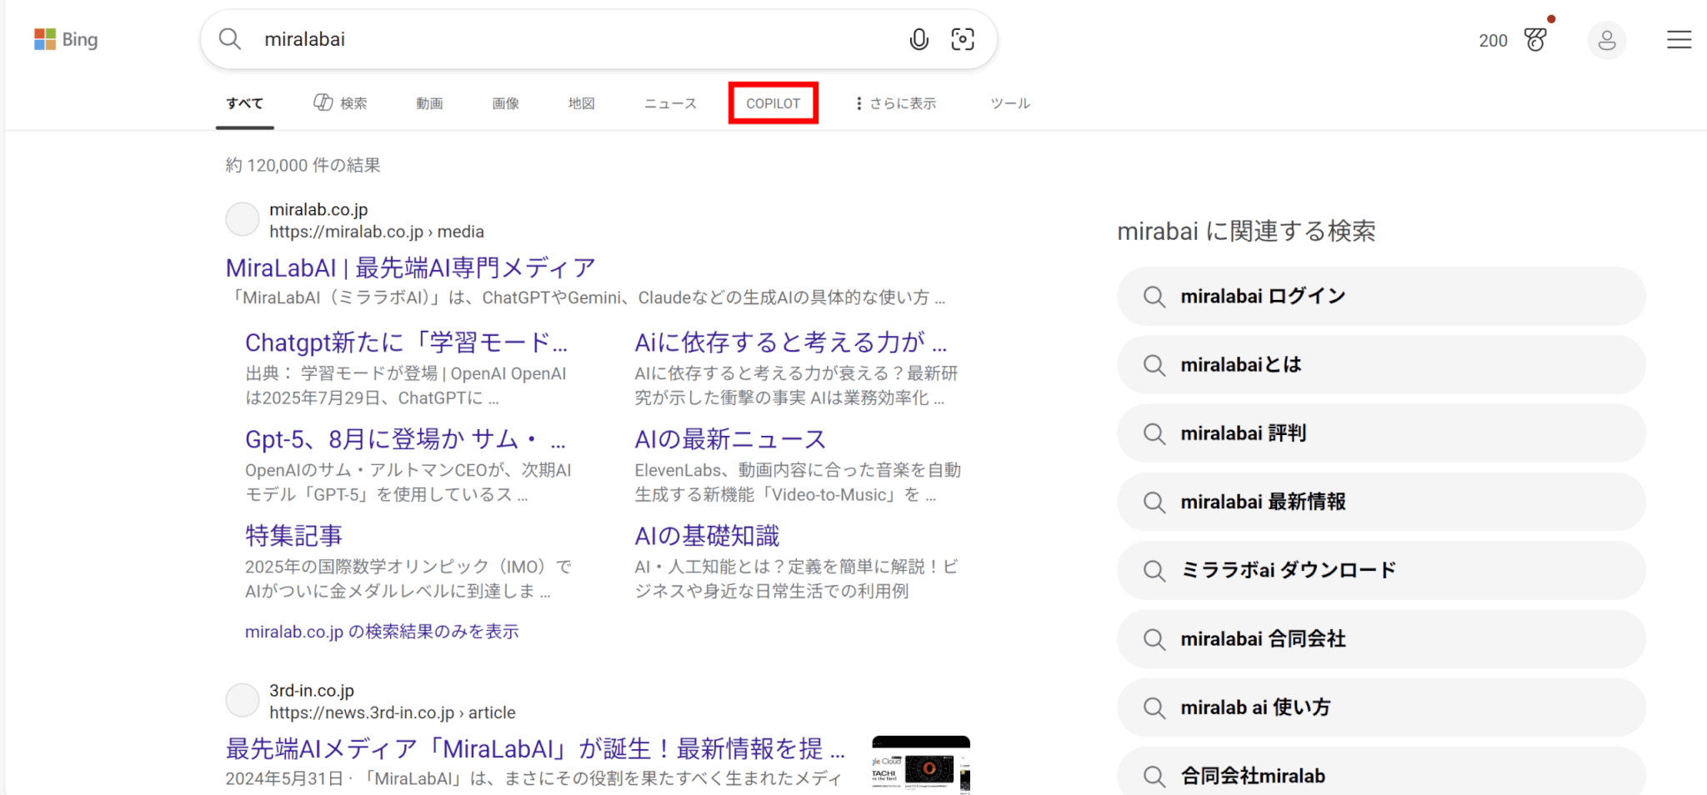The width and height of the screenshot is (1707, 795).
Task: Click the https://miralab.co.jp › media URL
Action: coord(377,232)
